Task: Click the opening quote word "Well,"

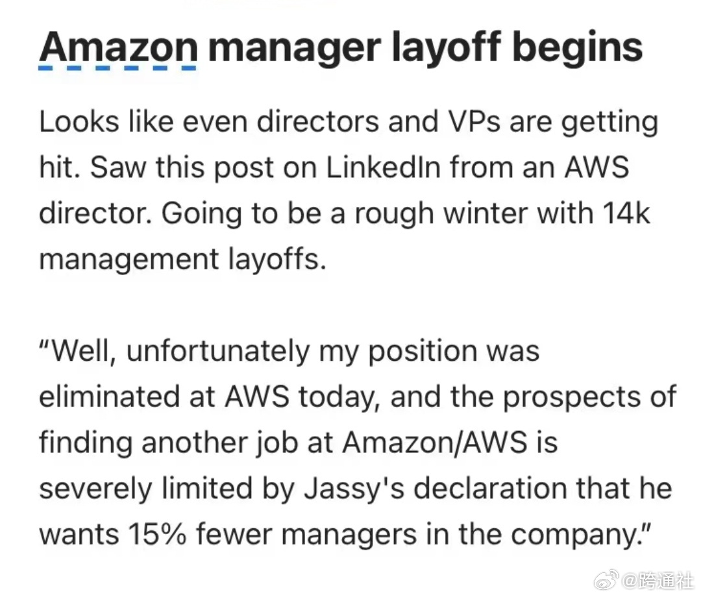Action: click(79, 350)
